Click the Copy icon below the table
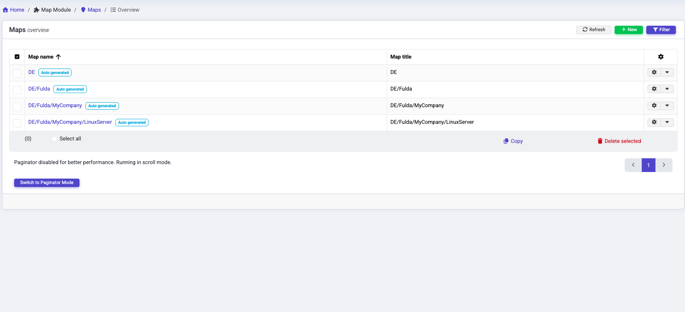Viewport: 685px width, 312px height. click(506, 141)
